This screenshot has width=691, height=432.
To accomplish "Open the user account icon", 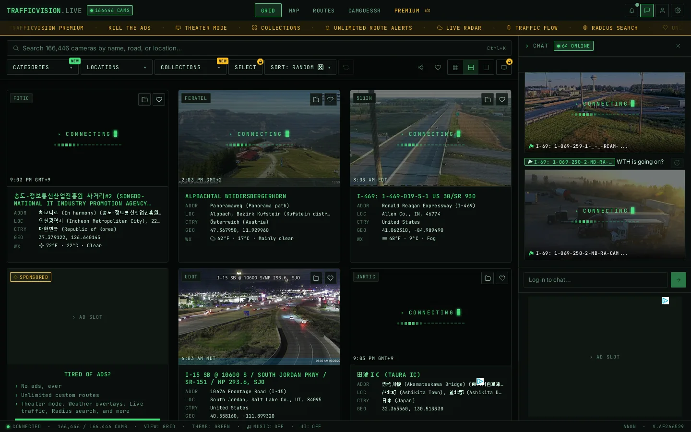I will tap(662, 11).
